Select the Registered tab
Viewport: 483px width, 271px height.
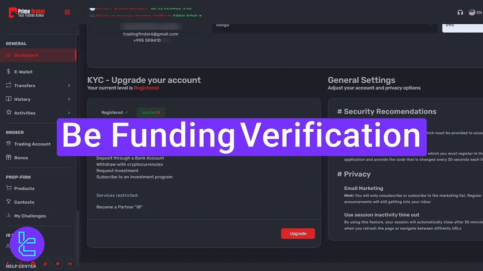coord(114,112)
